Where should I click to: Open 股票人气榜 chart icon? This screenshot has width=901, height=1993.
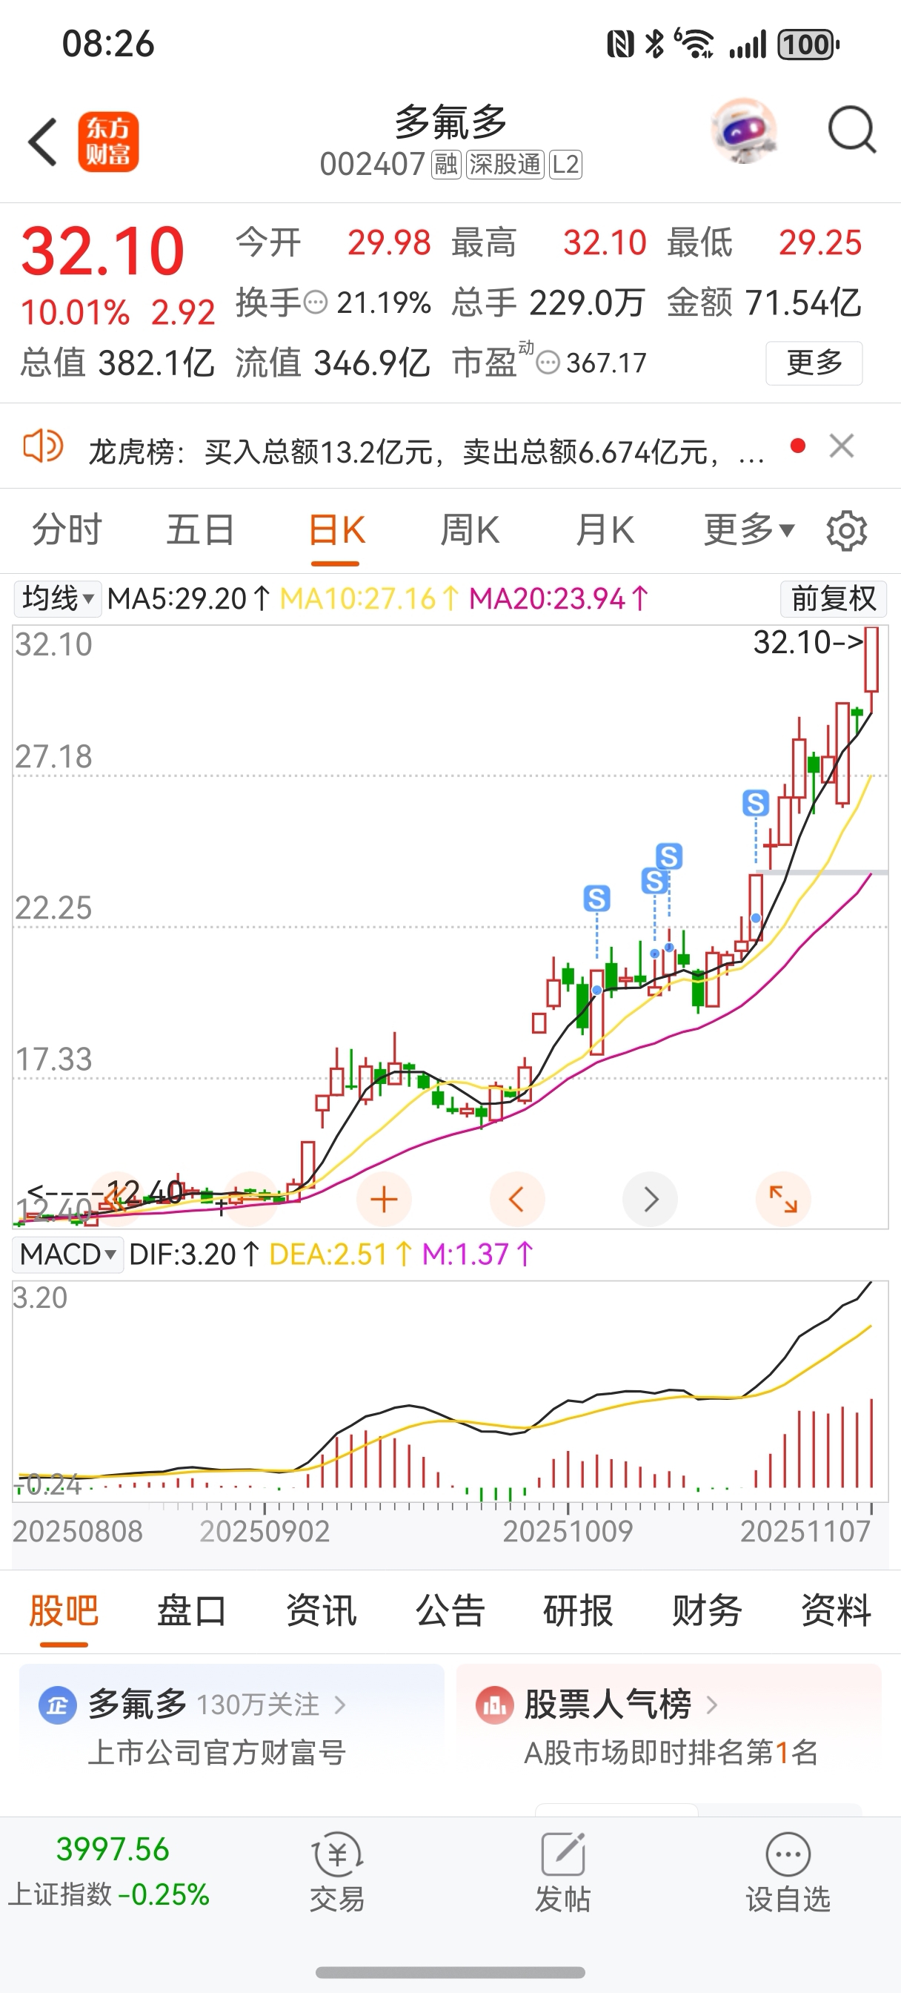[x=495, y=1705]
